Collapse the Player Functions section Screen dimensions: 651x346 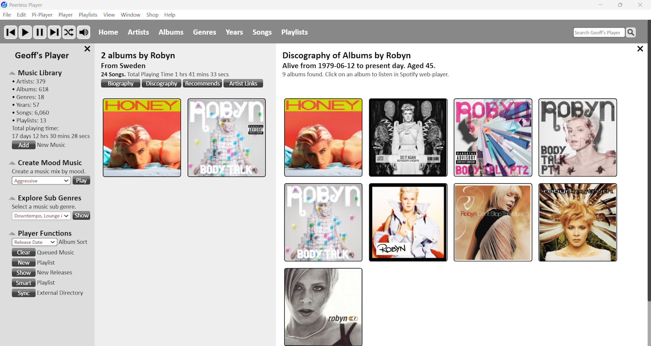[12, 233]
